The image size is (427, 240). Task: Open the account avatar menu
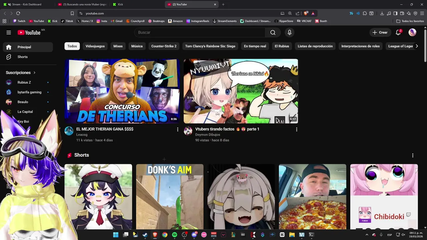(x=412, y=32)
